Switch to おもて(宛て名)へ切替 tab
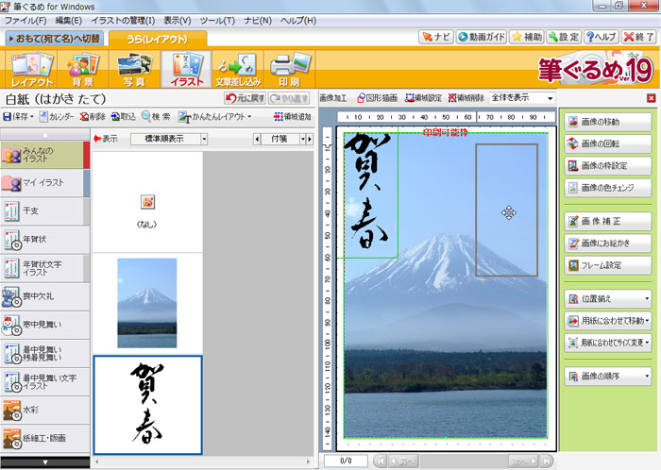The image size is (661, 470). point(53,39)
